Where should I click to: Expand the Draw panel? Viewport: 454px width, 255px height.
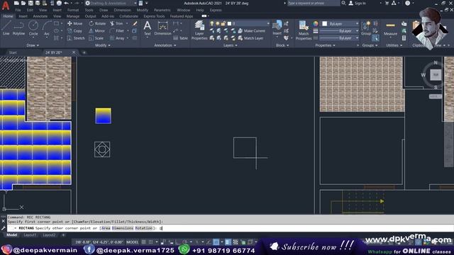33,45
